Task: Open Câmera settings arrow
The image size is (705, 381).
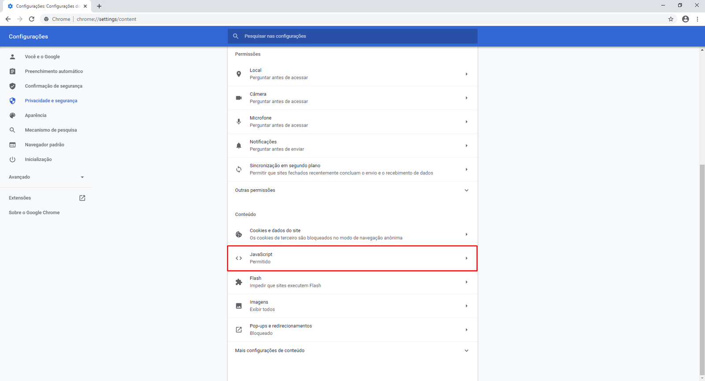Action: 466,98
